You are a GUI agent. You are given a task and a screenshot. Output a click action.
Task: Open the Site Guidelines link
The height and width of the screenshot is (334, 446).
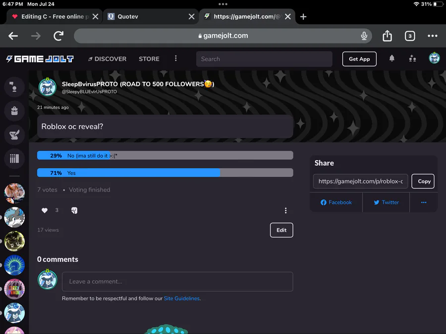[181, 298]
